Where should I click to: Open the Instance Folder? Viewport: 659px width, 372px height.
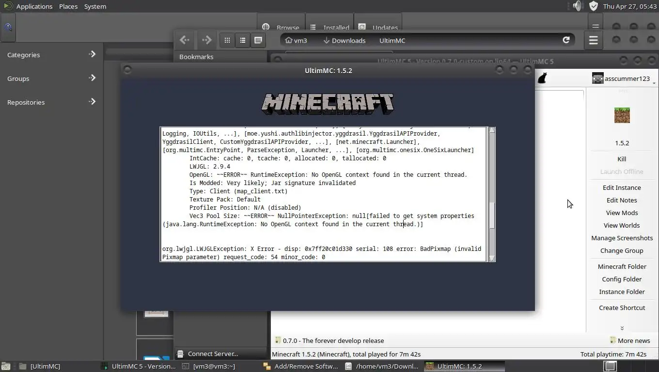[x=622, y=292]
